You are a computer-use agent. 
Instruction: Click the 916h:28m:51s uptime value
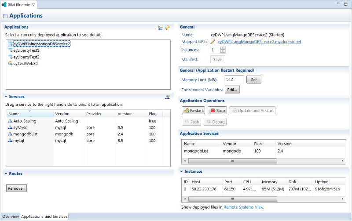(x=327, y=189)
